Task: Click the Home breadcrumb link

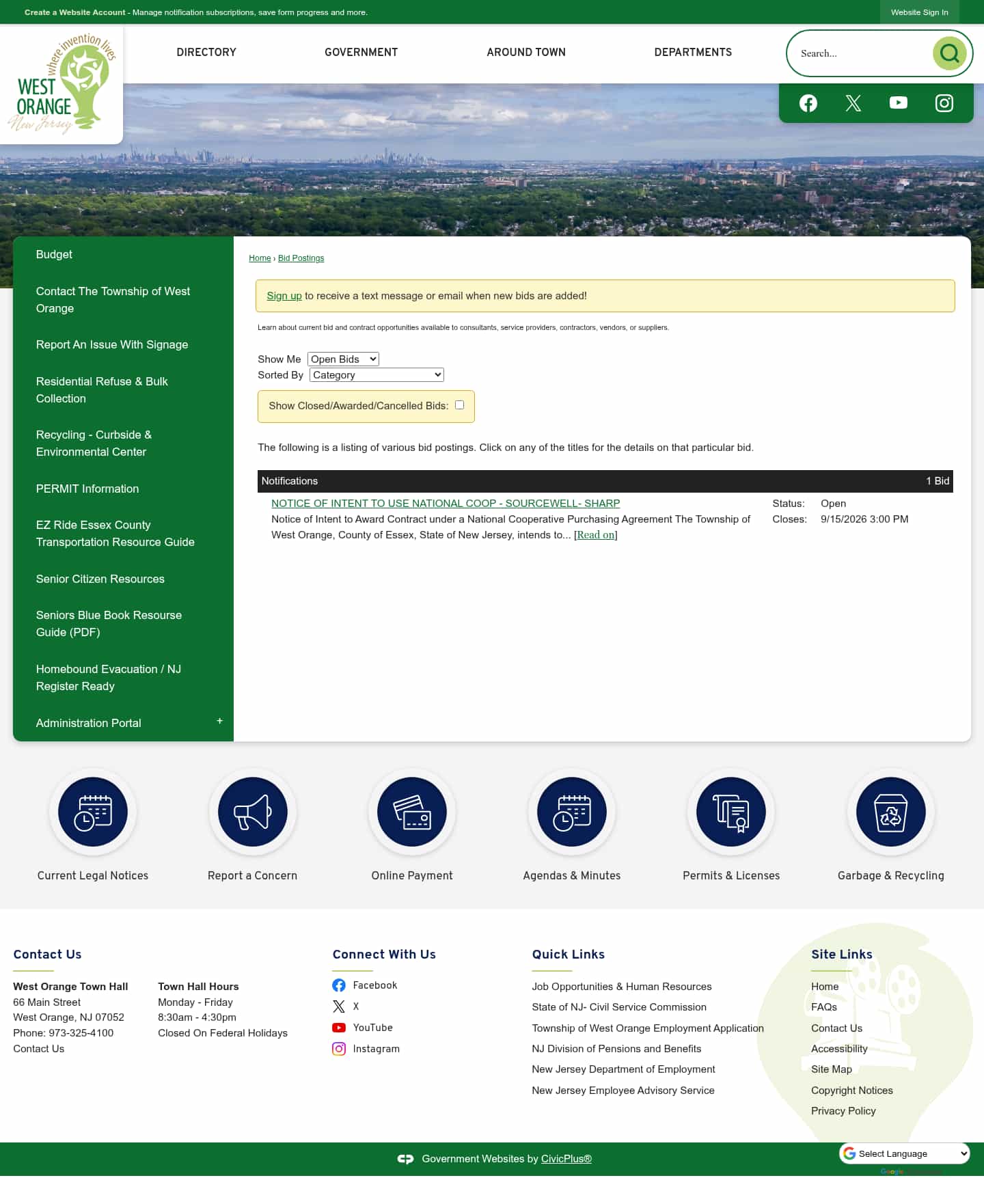Action: [x=260, y=258]
